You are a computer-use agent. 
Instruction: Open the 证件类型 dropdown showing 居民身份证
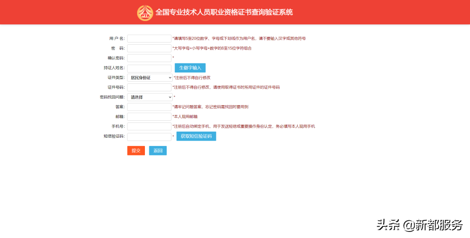150,78
